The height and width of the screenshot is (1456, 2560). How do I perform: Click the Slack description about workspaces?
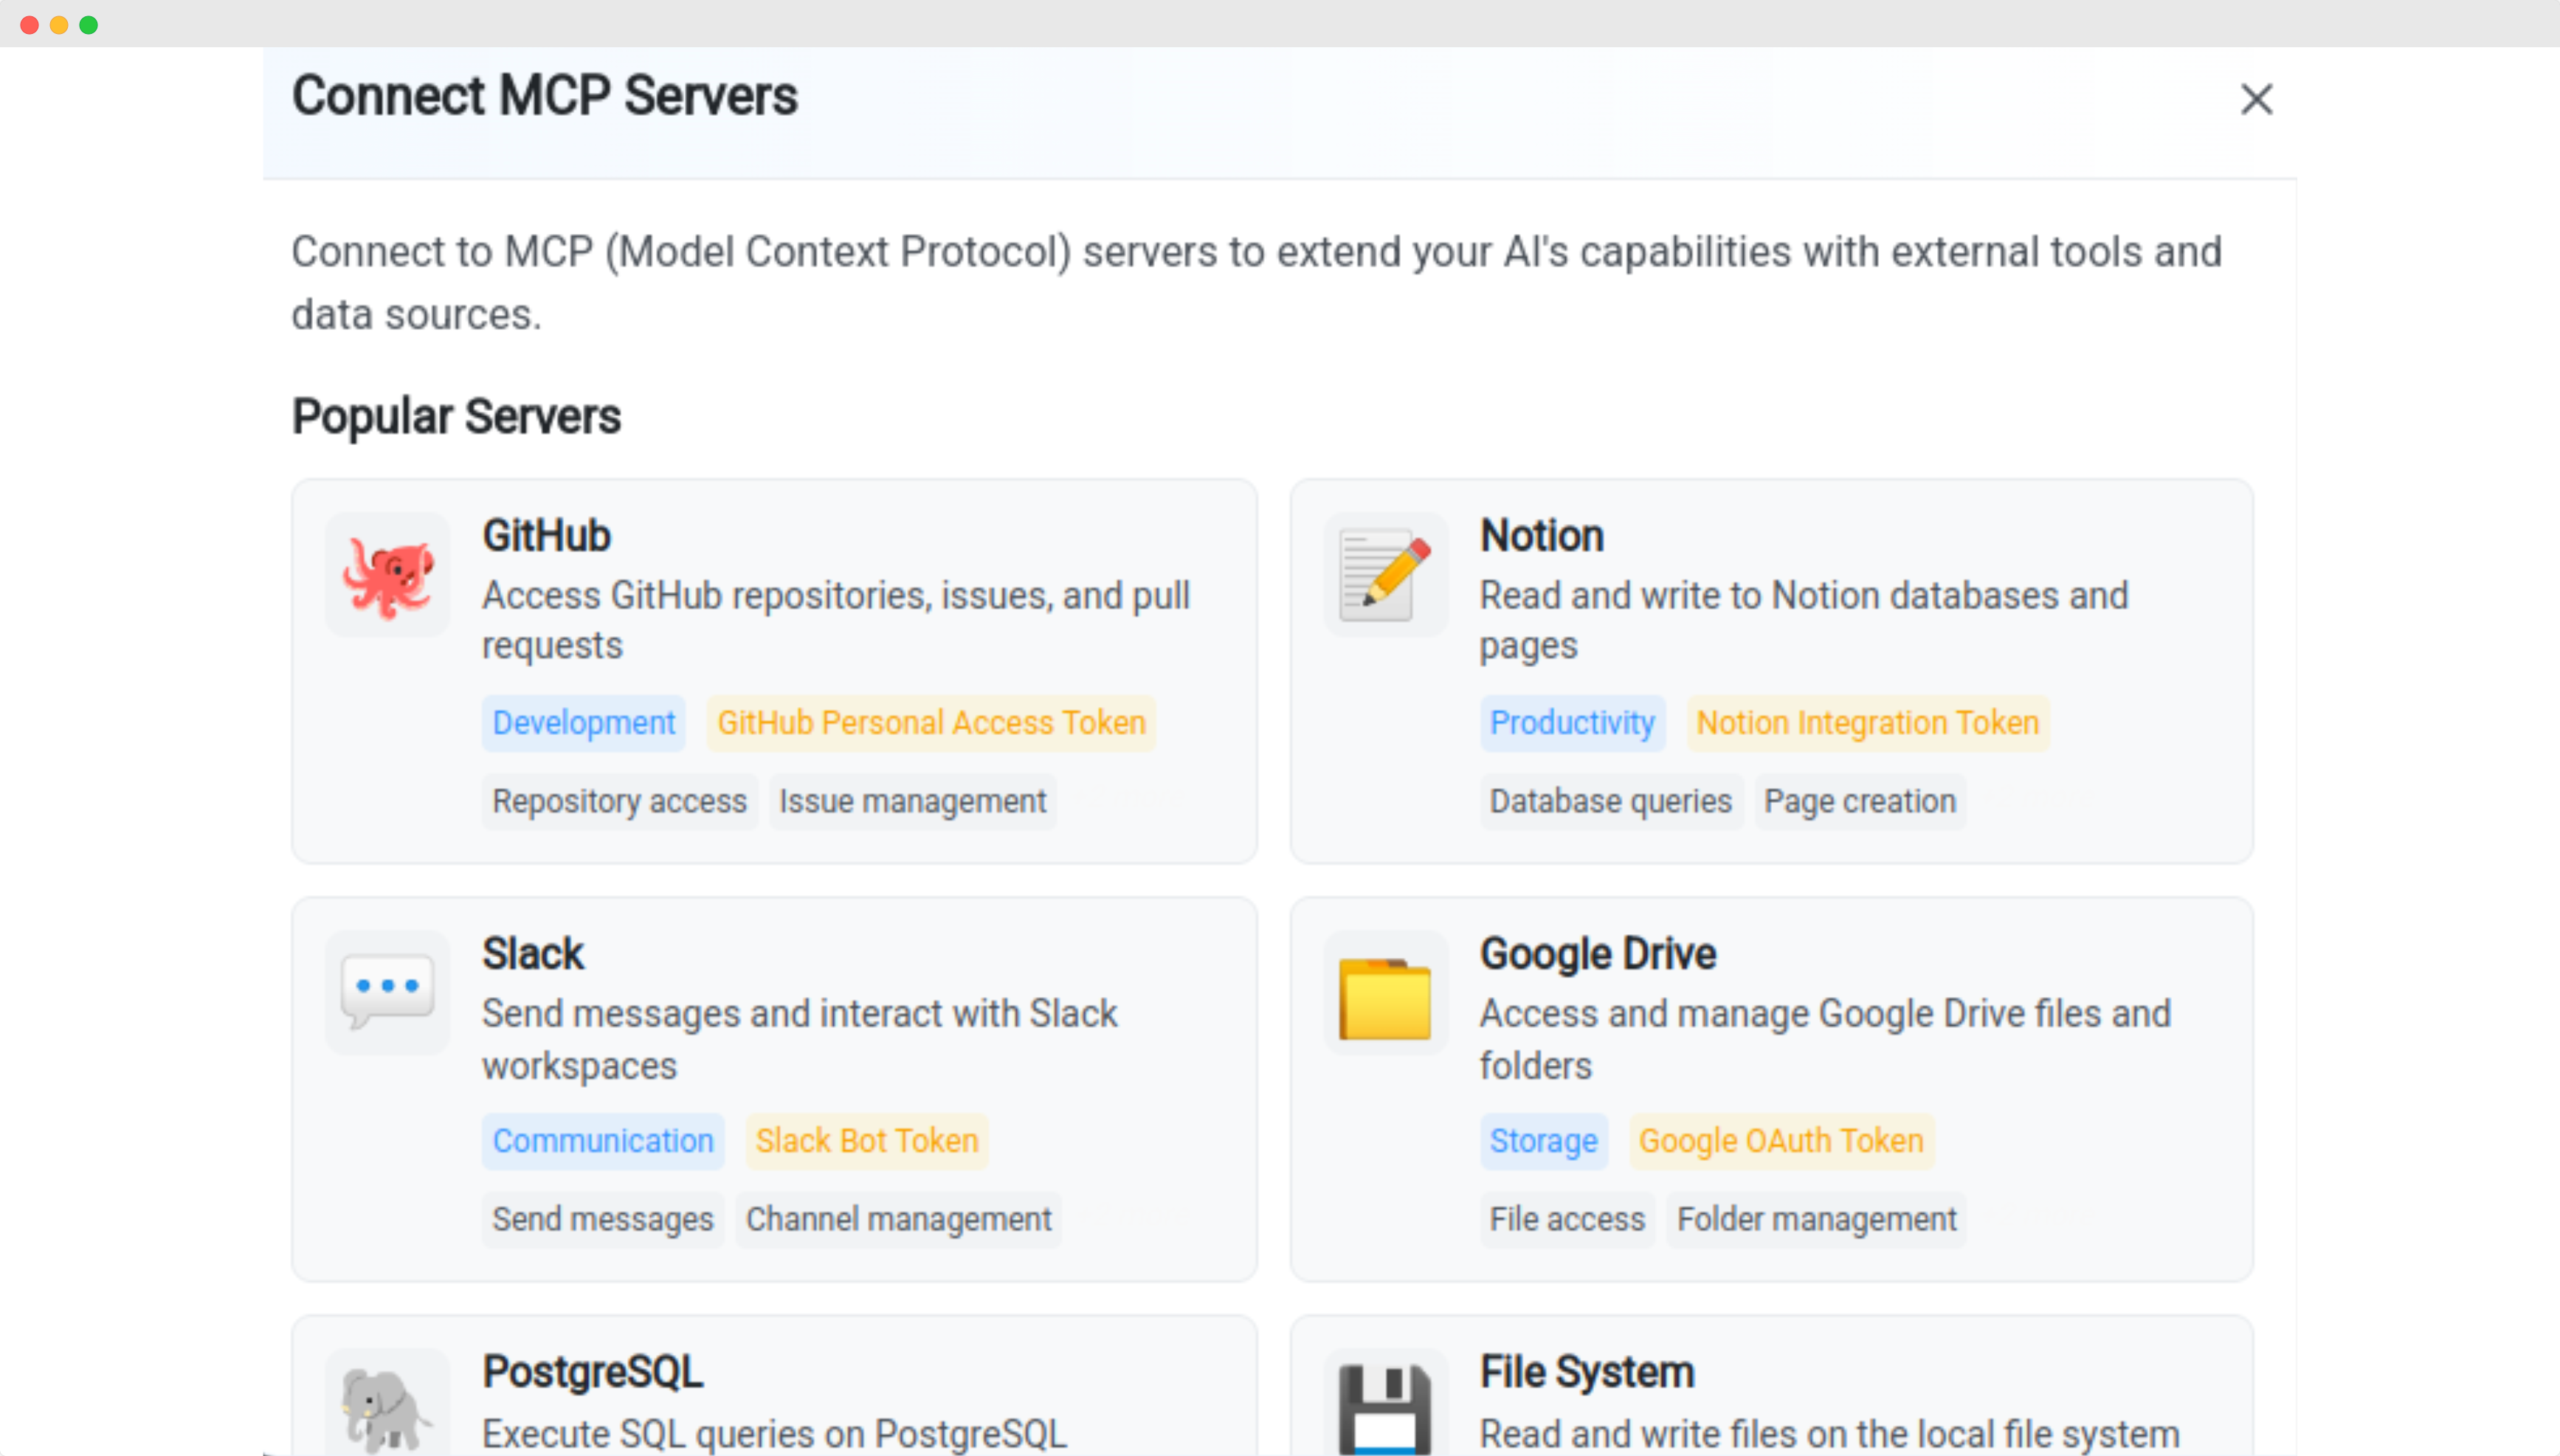pyautogui.click(x=799, y=1039)
